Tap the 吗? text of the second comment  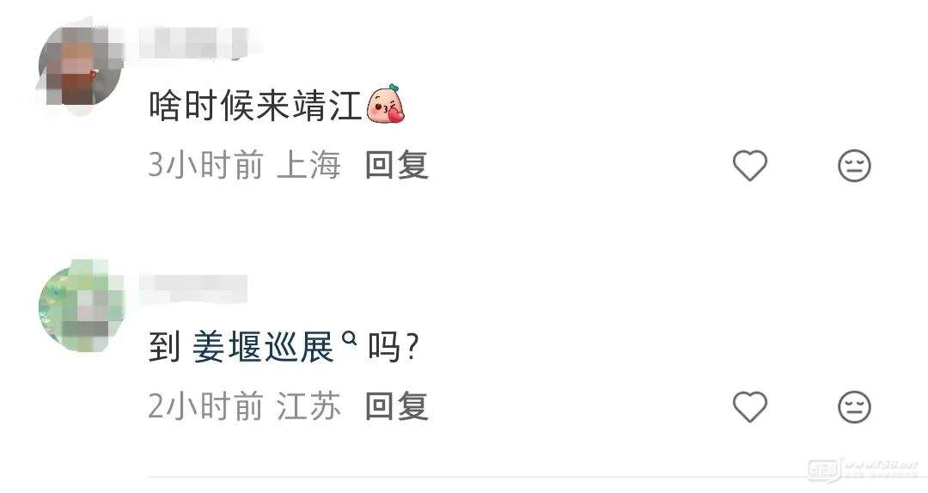pos(393,347)
